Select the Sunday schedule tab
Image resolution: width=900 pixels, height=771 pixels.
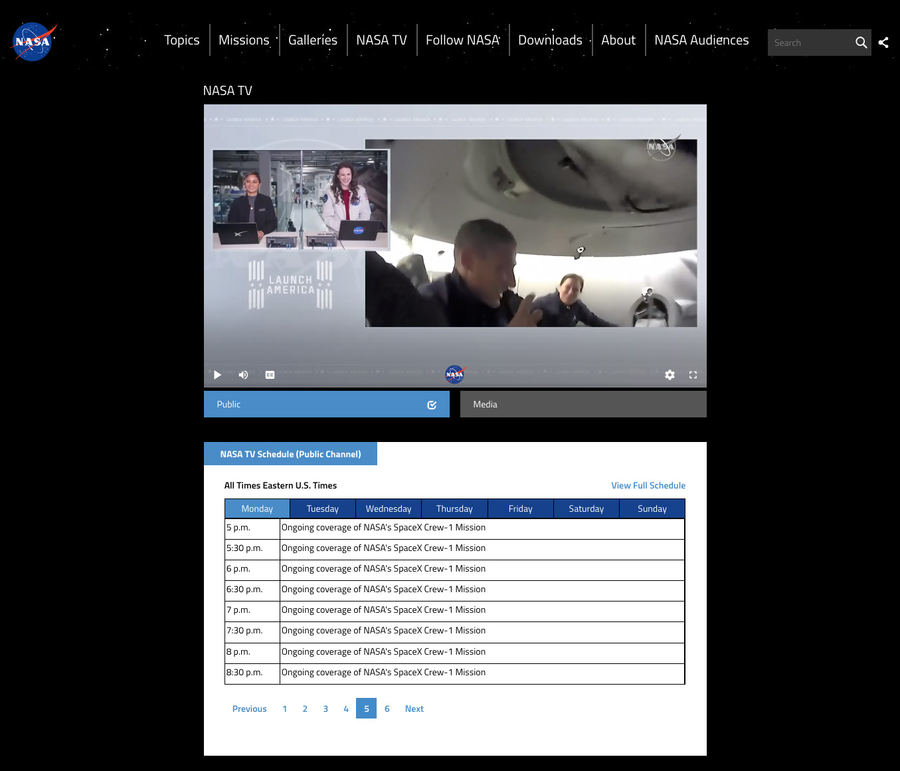tap(652, 508)
